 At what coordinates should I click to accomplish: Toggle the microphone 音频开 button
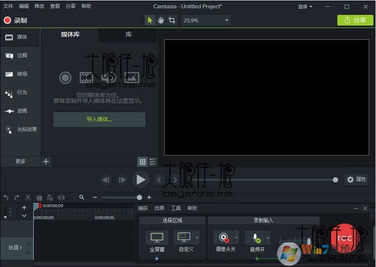pyautogui.click(x=255, y=237)
